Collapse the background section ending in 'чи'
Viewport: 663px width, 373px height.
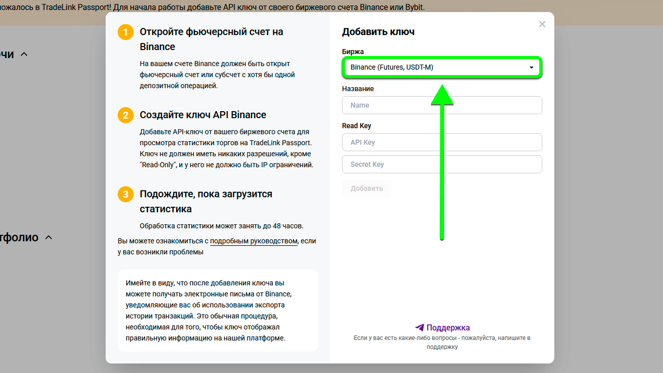click(24, 54)
